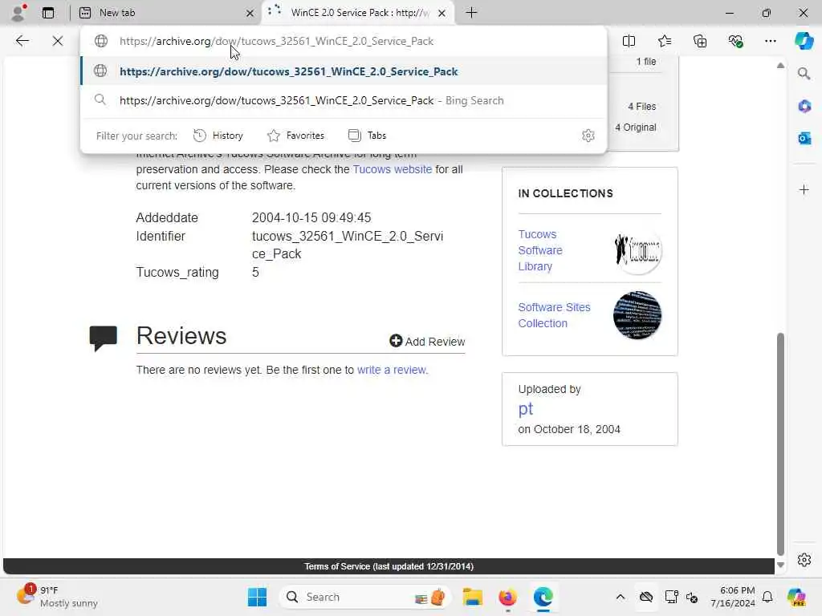Click the vertical scrollbar thumb
The width and height of the screenshot is (822, 616).
[x=780, y=444]
